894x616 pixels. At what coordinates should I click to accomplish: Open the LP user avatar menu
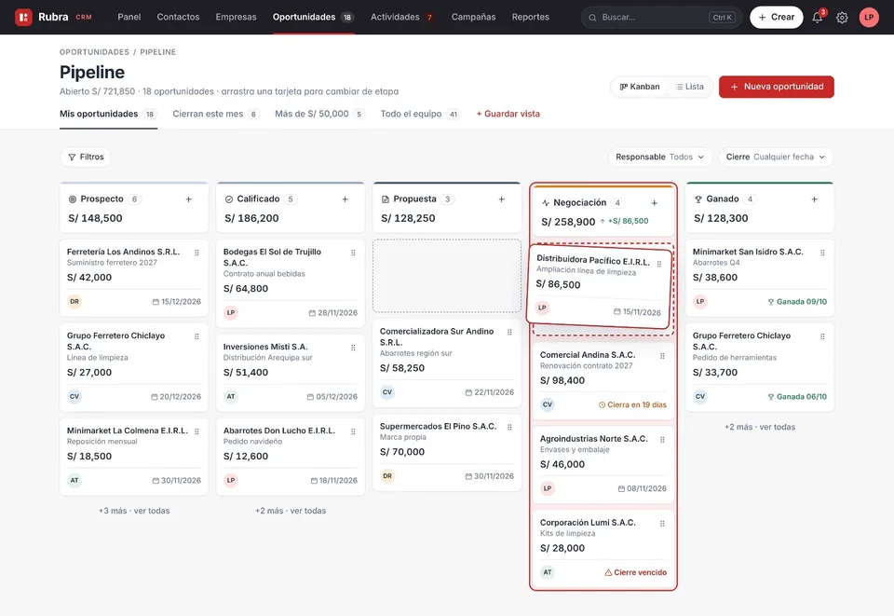click(x=869, y=17)
